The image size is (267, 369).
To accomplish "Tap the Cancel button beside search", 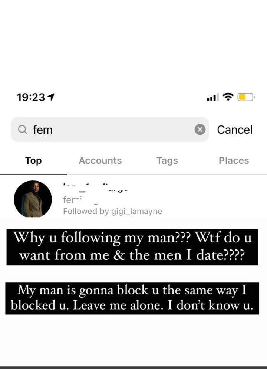I will (x=235, y=130).
